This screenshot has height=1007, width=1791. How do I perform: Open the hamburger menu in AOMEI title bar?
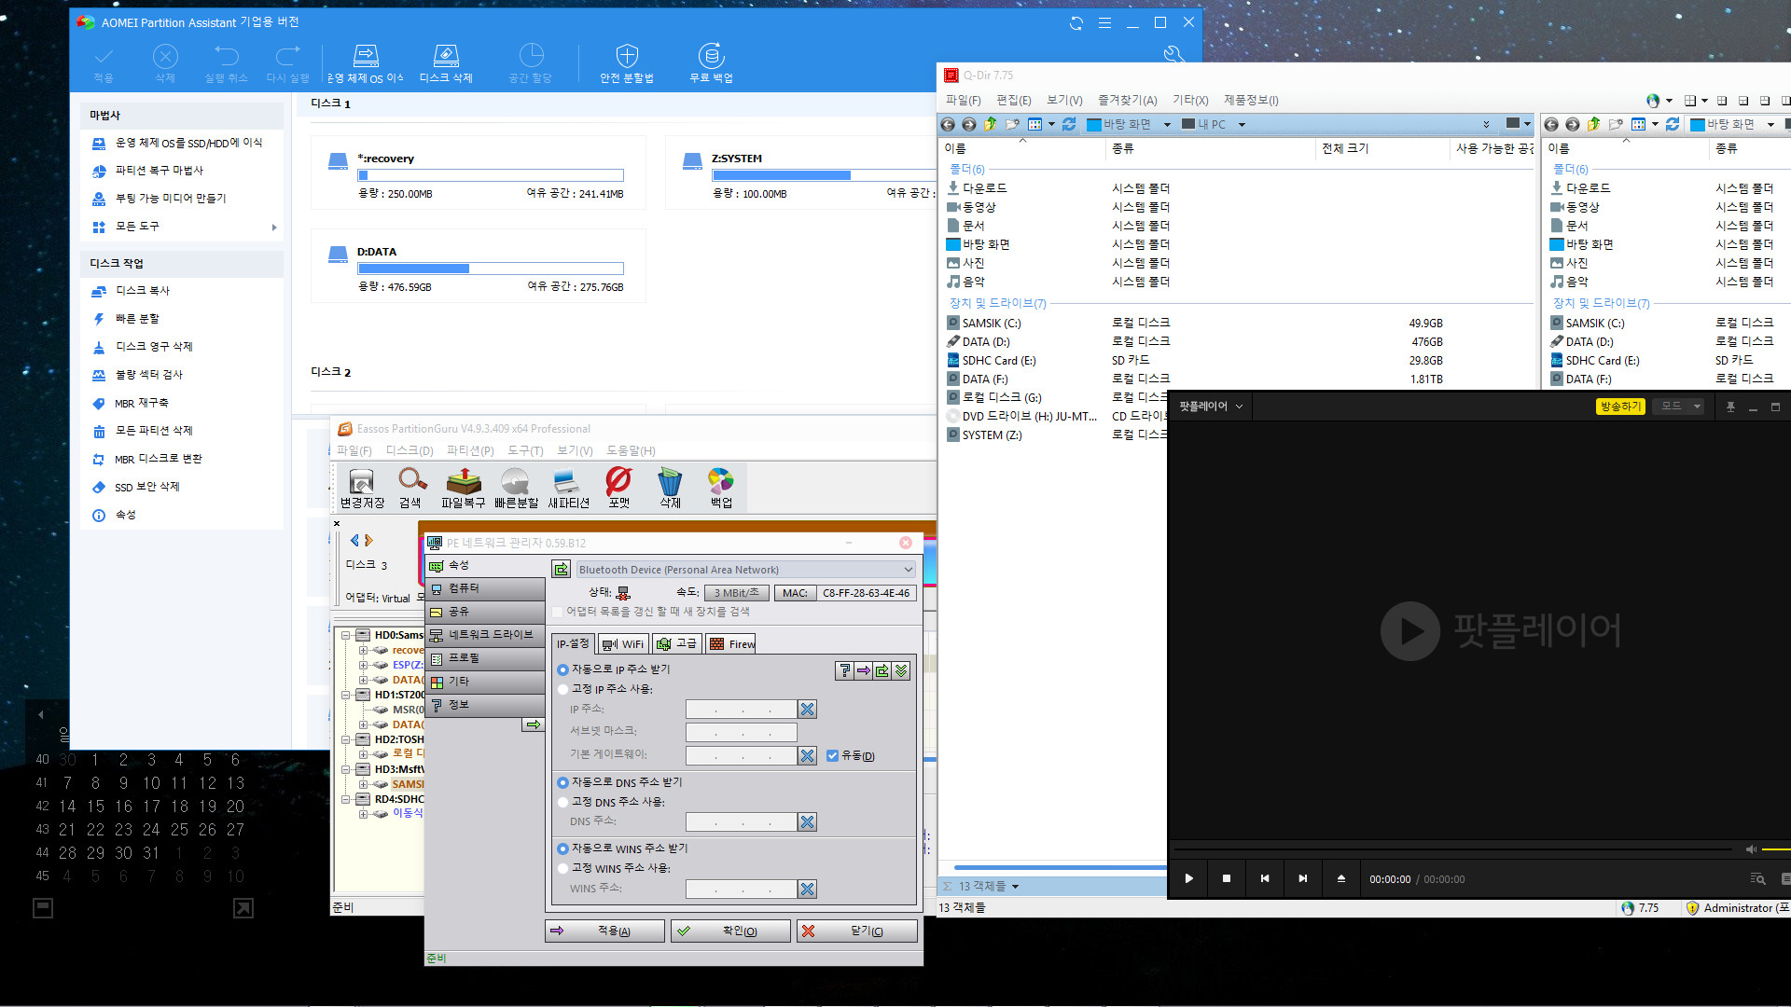(x=1104, y=23)
